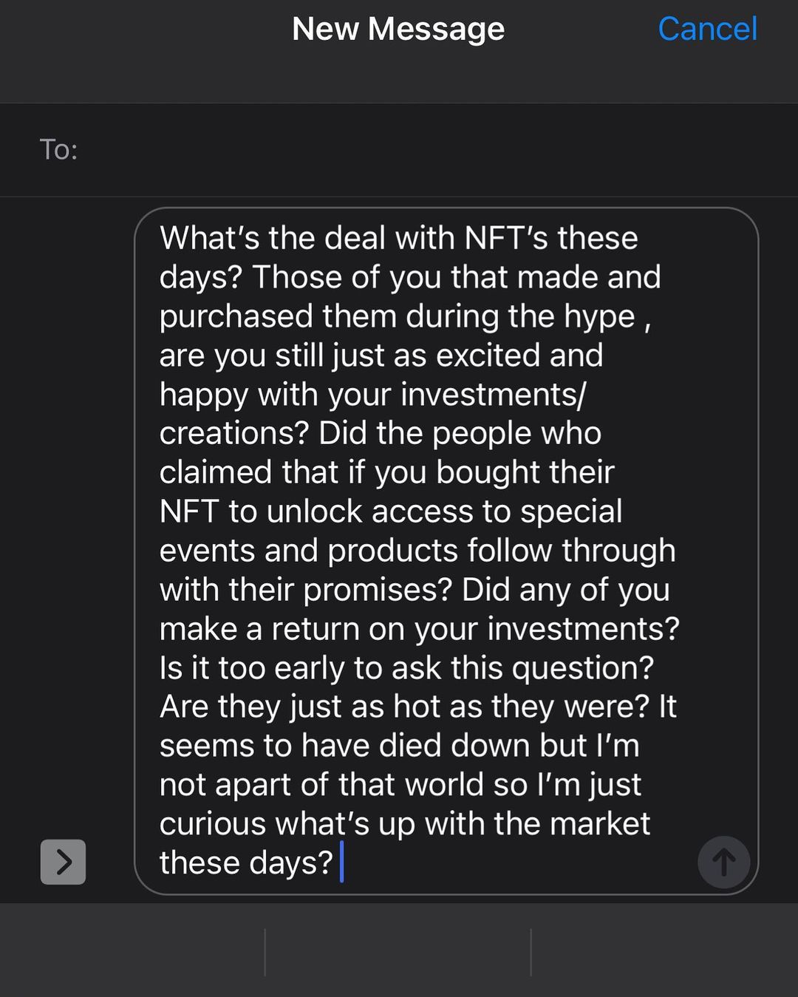Tap the right predictive text slot
The image size is (798, 997).
tap(664, 952)
